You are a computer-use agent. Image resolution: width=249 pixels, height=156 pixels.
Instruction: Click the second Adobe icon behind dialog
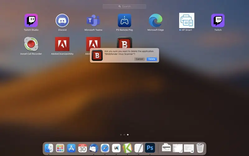tap(93, 42)
